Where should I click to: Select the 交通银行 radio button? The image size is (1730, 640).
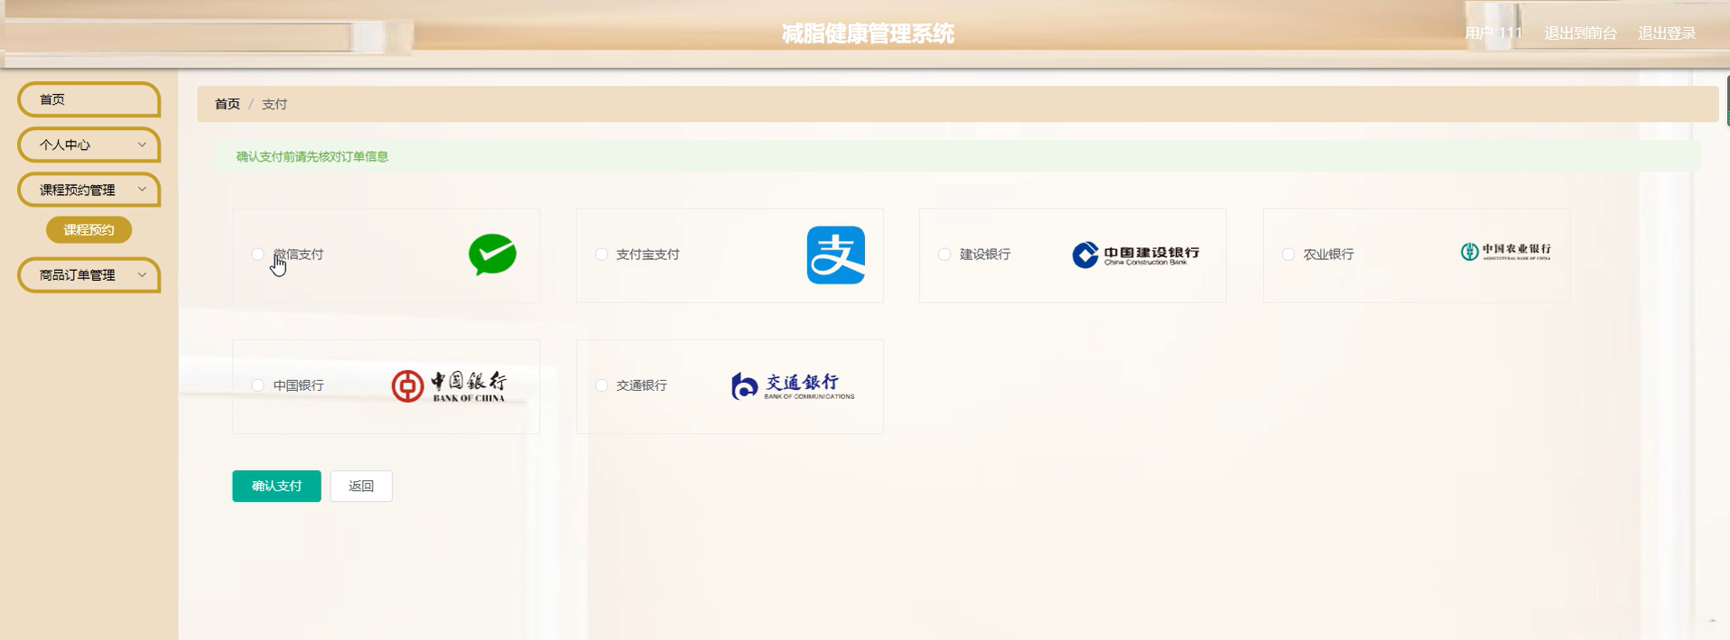click(601, 385)
